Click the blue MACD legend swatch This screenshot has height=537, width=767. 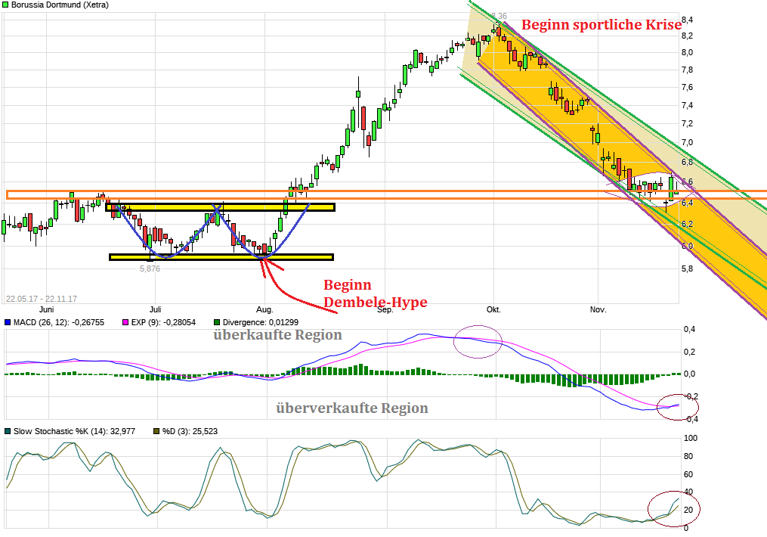(x=8, y=323)
